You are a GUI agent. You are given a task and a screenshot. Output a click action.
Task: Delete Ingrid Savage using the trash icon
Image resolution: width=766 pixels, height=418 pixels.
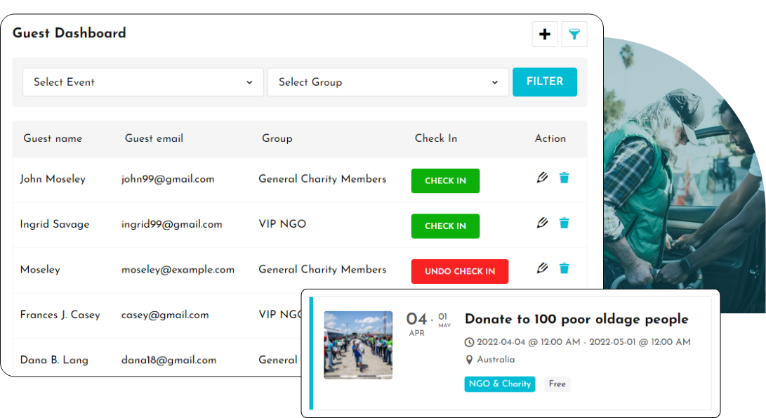[564, 223]
